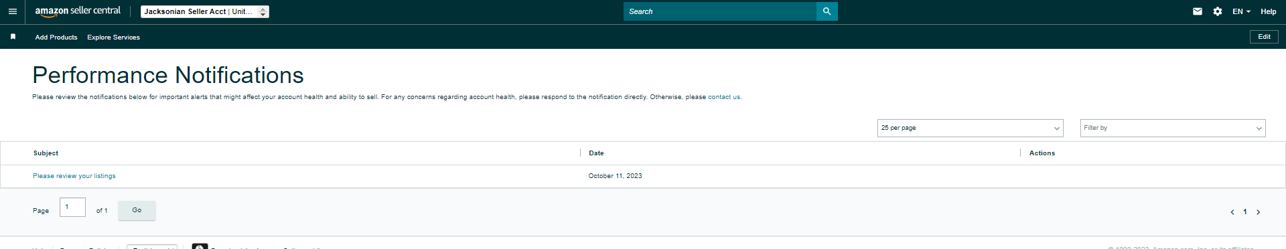Viewport: 1286px width, 249px height.
Task: Expand the 25 per page dropdown
Action: (x=971, y=128)
